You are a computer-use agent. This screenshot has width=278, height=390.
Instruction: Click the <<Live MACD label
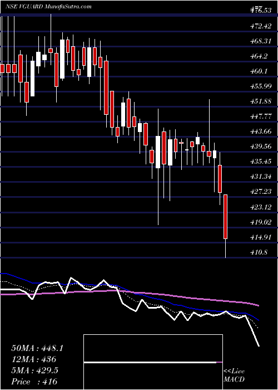[234, 375]
